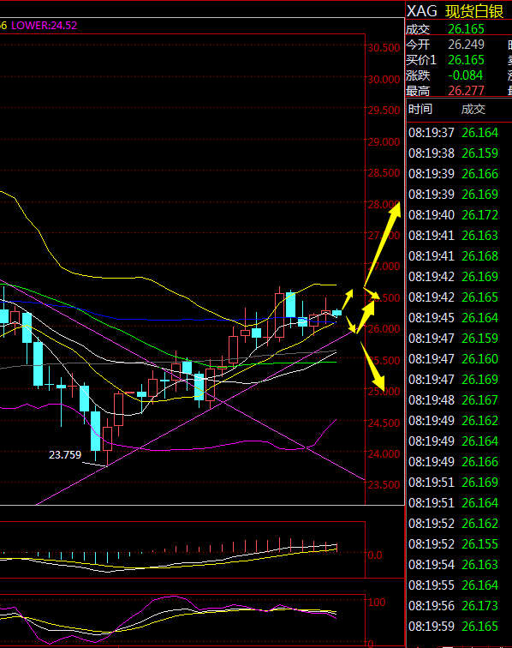
Task: Click the 26.000 price axis label
Action: 384,329
